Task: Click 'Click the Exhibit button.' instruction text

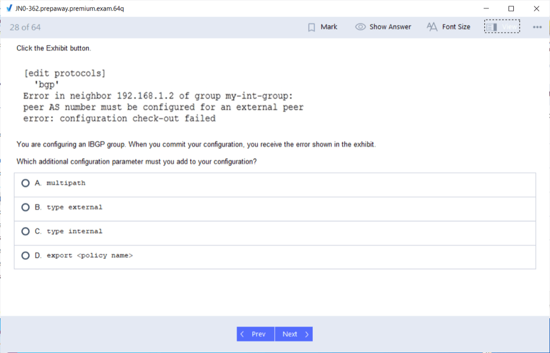Action: [x=54, y=48]
